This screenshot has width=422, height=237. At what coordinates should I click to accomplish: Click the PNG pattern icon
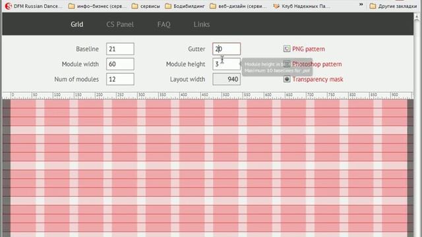coord(287,49)
